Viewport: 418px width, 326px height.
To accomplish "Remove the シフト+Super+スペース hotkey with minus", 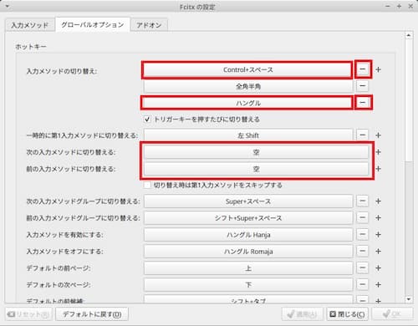I will point(362,217).
